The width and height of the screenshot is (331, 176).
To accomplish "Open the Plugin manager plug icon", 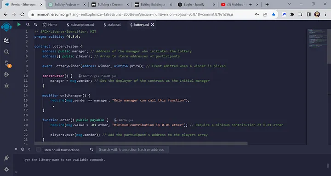I will tap(6, 158).
